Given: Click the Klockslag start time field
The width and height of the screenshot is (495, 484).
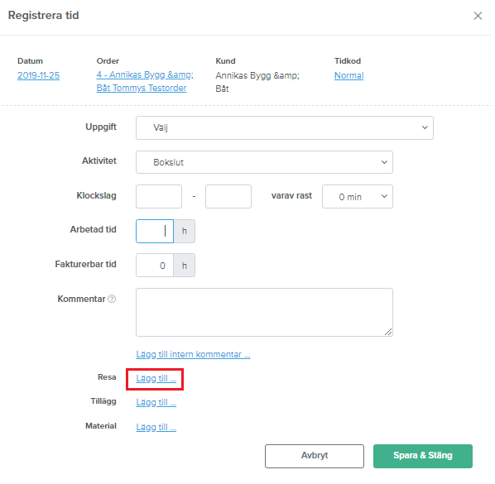Looking at the screenshot, I should (x=159, y=197).
